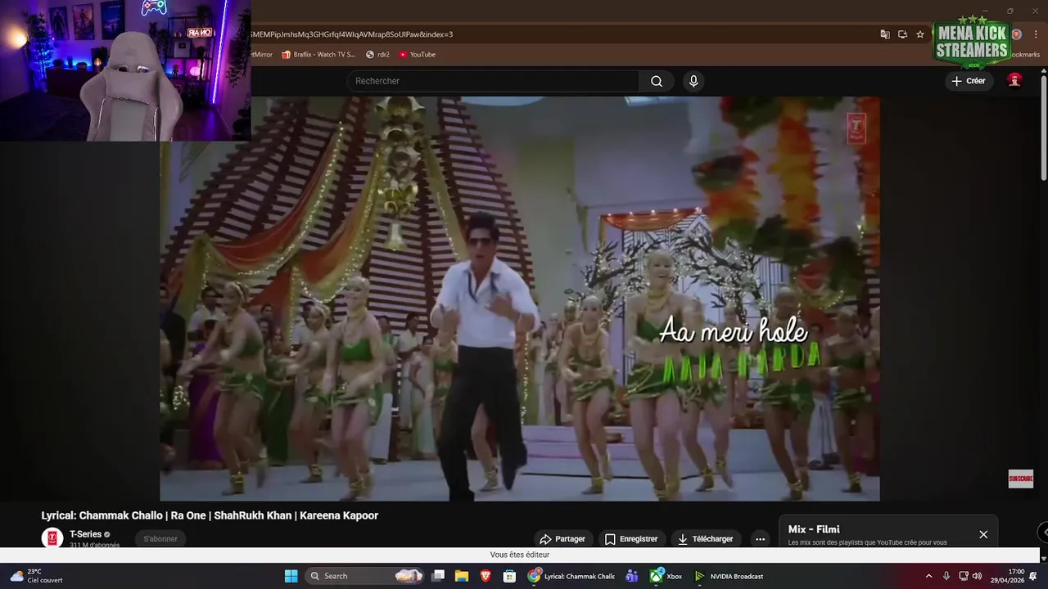The height and width of the screenshot is (589, 1048).
Task: Open Microsoft Store from the taskbar
Action: [509, 576]
